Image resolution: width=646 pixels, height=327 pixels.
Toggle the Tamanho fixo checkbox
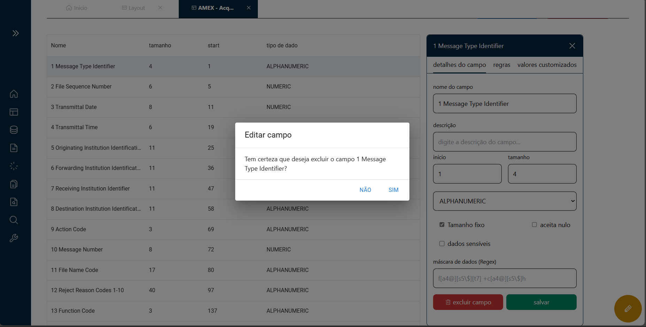[x=442, y=225]
